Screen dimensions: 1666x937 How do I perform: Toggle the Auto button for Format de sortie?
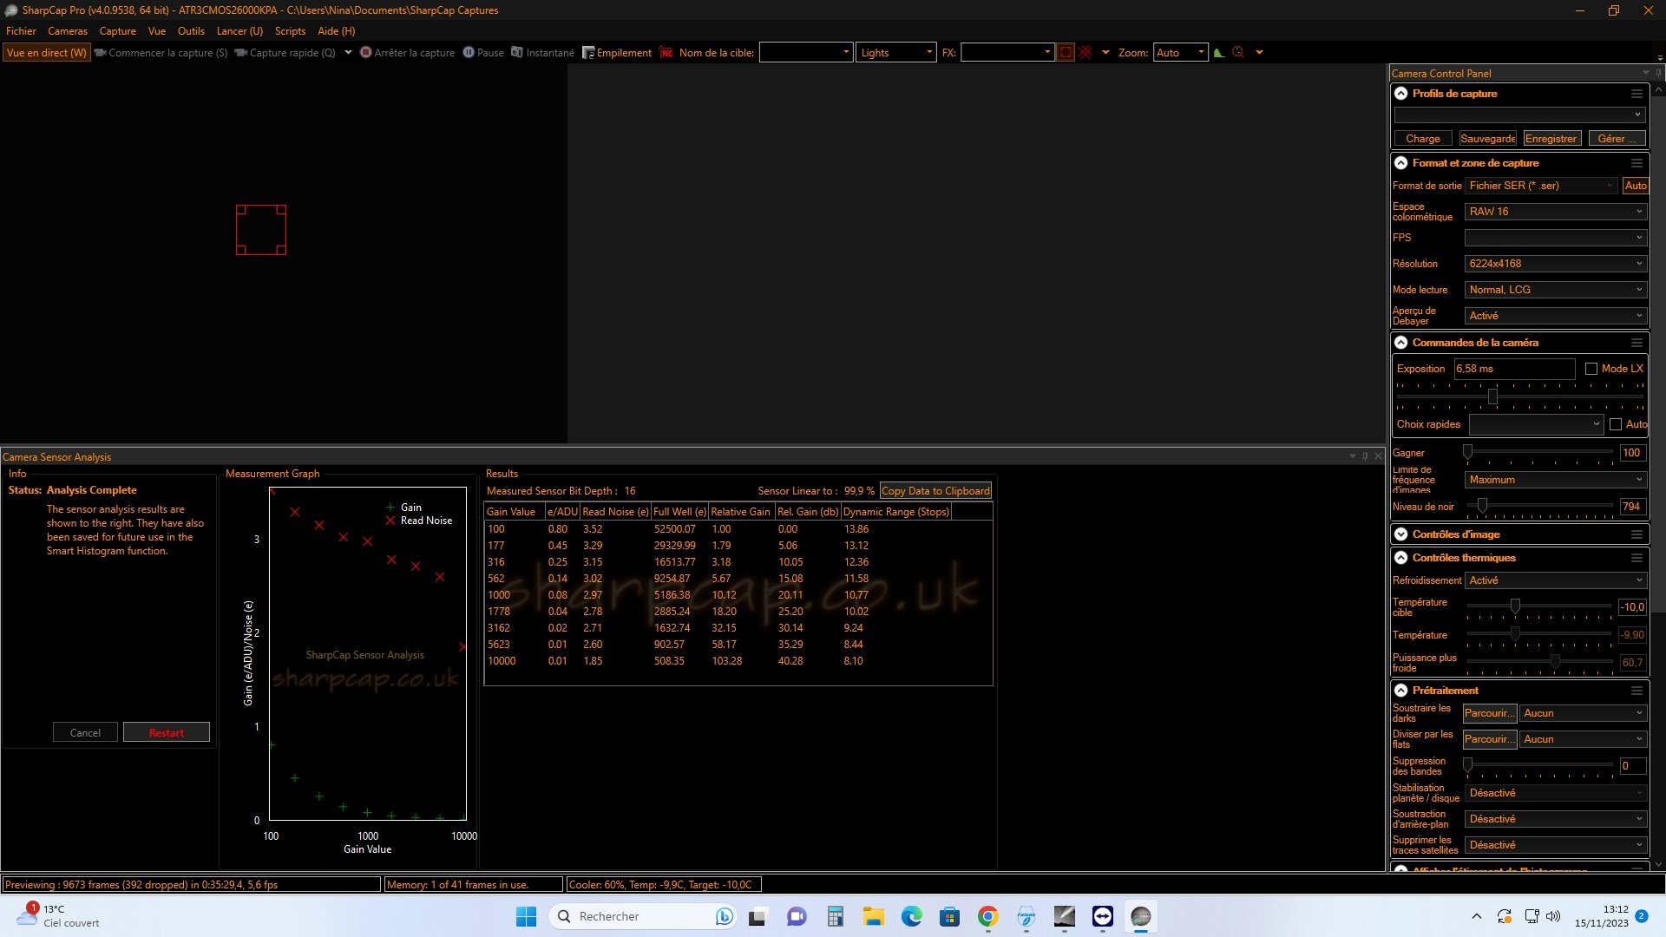(x=1636, y=186)
